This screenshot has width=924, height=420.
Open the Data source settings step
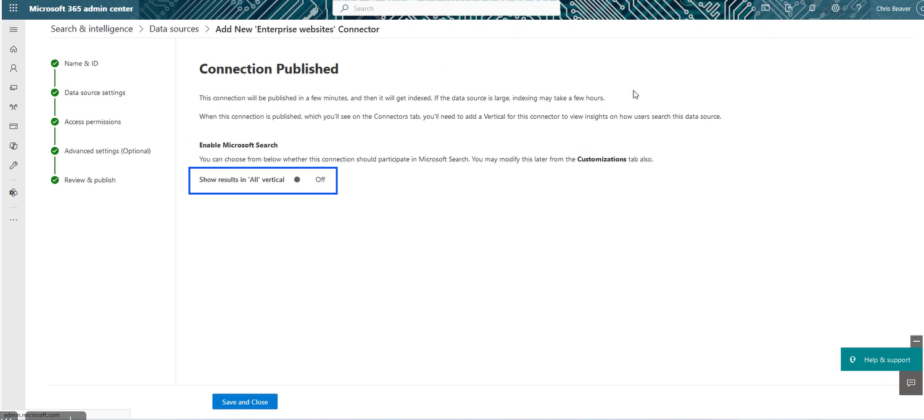95,92
